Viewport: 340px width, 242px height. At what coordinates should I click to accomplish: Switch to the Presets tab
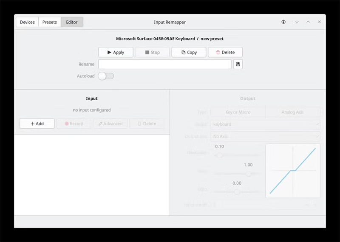tap(50, 22)
